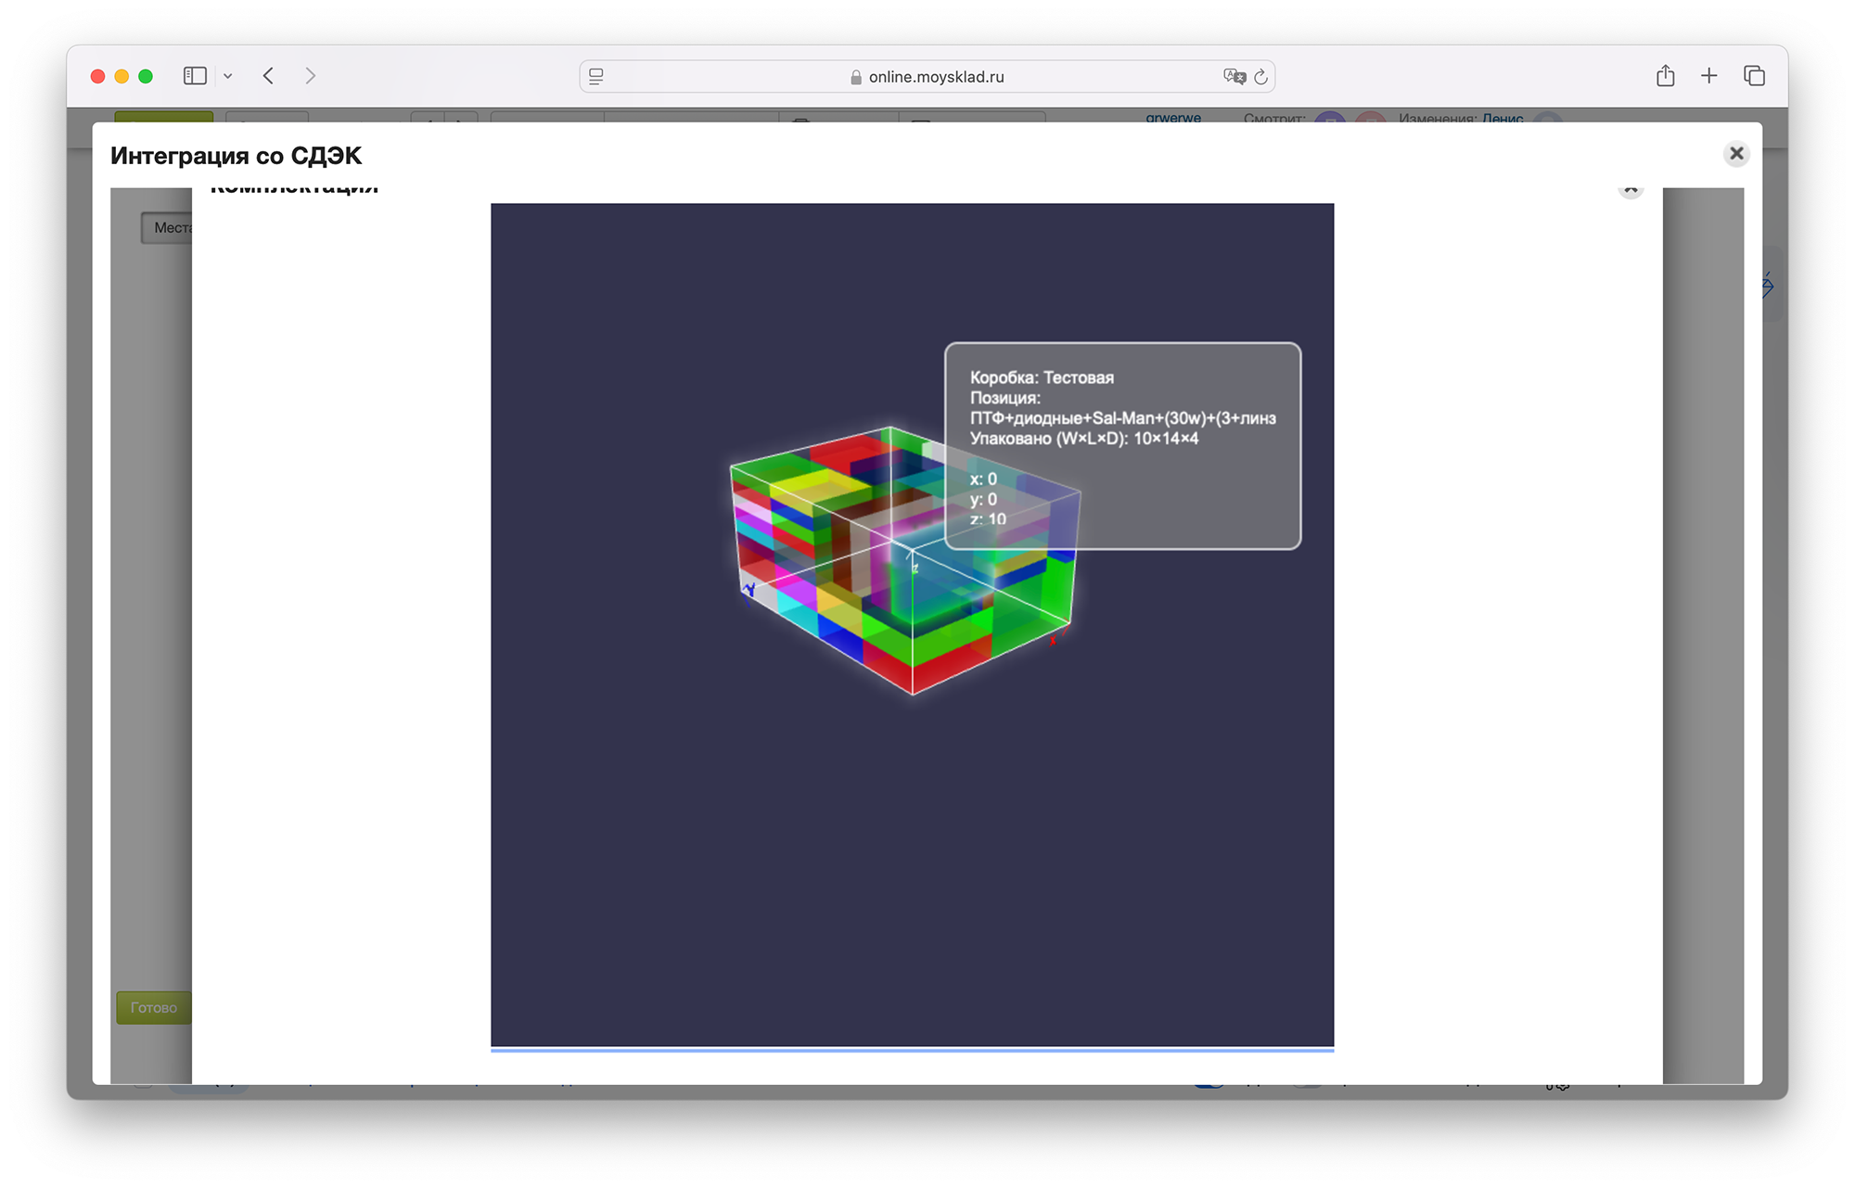Open the Share menu
Viewport: 1855px width, 1188px height.
click(x=1665, y=76)
